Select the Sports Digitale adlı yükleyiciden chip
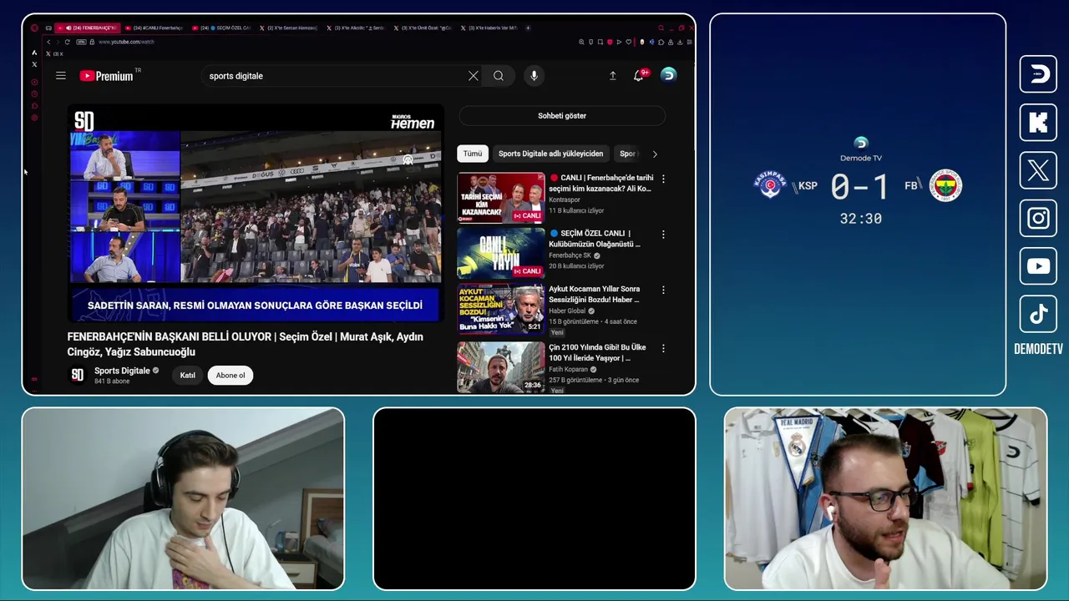This screenshot has height=601, width=1069. coord(550,154)
